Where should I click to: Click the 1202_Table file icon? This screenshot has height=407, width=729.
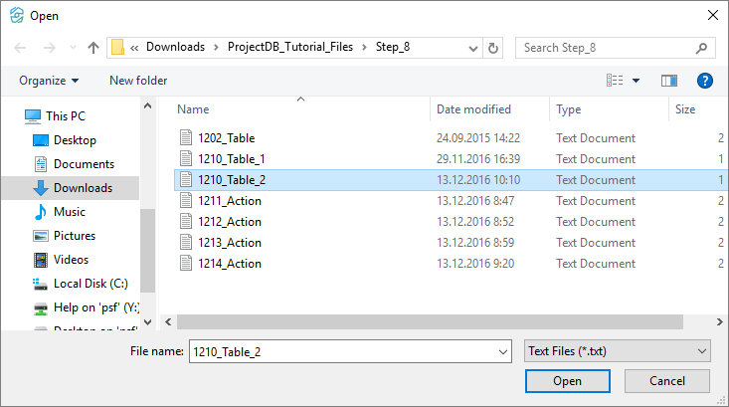185,138
